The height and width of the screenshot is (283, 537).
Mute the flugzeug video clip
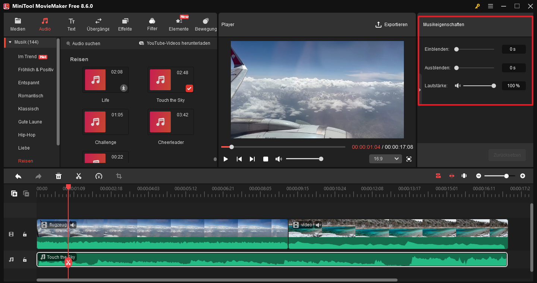(73, 224)
